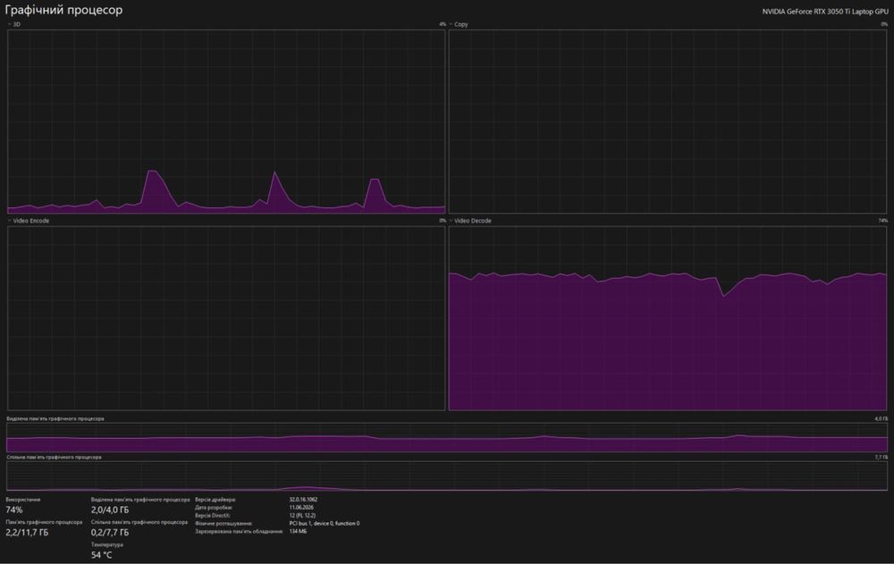Image resolution: width=894 pixels, height=564 pixels.
Task: Open the Video Encode engine dropdown
Action: click(29, 221)
